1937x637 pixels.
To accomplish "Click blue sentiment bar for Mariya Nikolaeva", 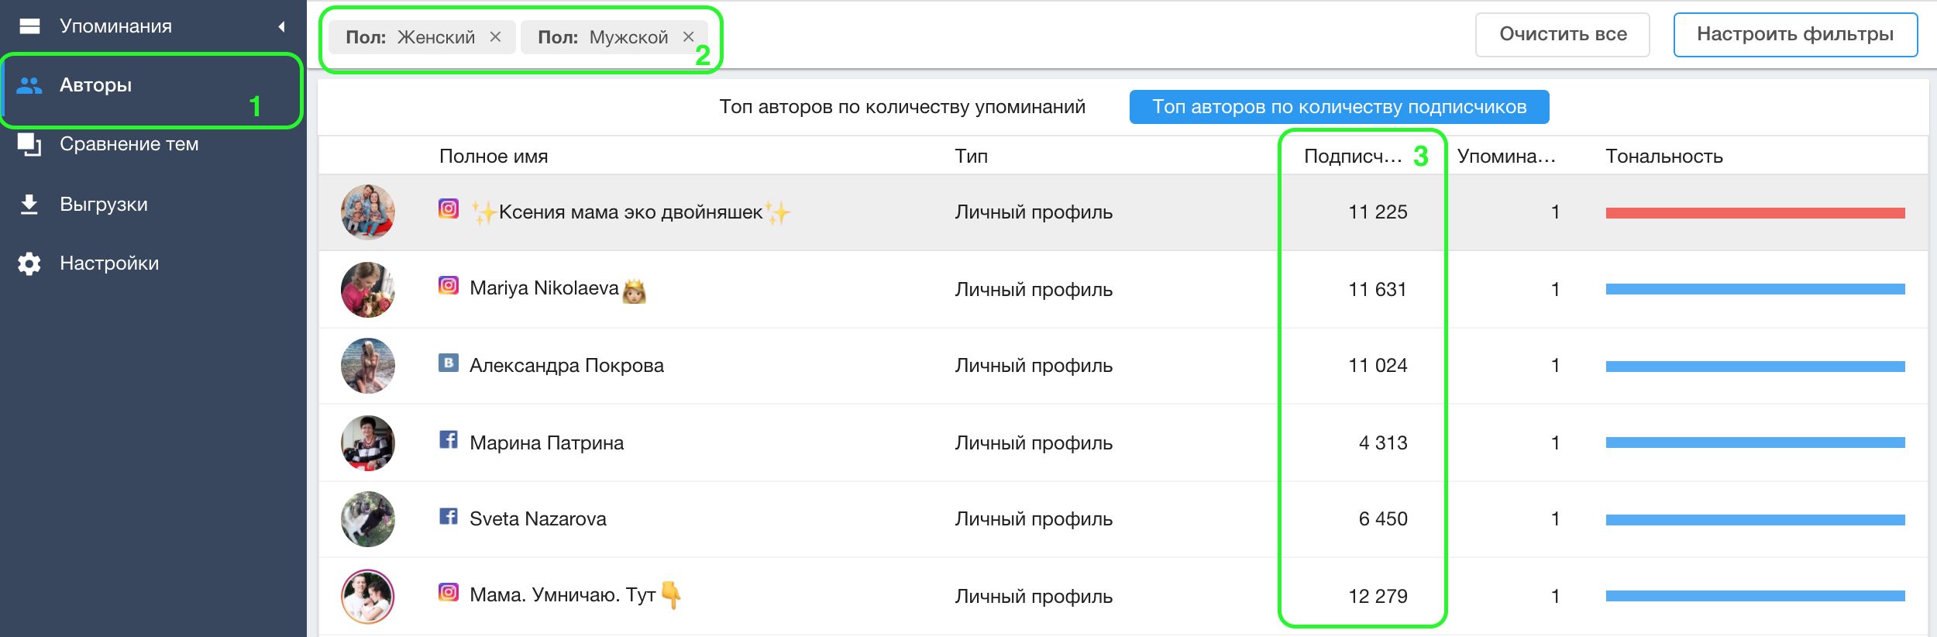I will (1755, 289).
